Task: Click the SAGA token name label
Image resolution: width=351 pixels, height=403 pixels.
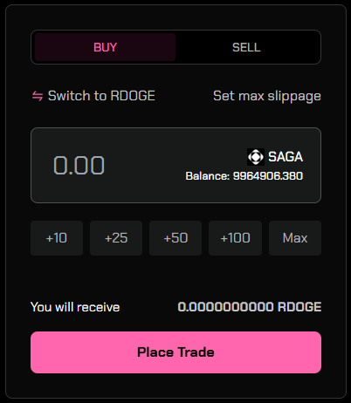Action: click(x=286, y=157)
